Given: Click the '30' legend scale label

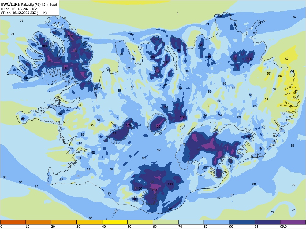Looking at the screenshot, I should click(78, 227).
